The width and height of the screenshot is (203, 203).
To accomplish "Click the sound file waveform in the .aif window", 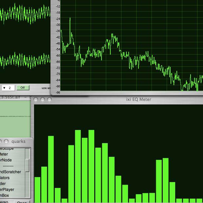I will tap(15, 117).
